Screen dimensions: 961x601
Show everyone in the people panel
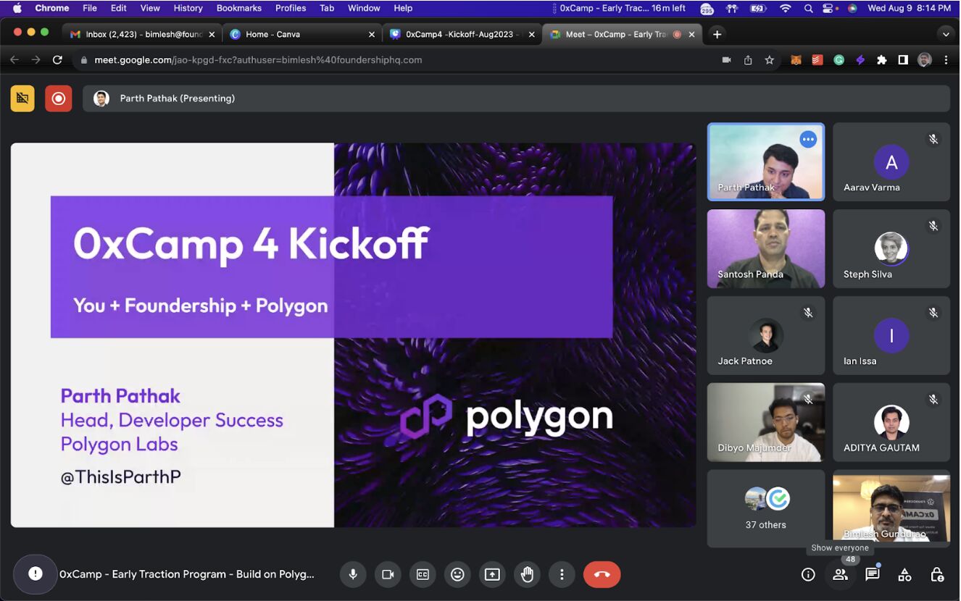pos(840,574)
